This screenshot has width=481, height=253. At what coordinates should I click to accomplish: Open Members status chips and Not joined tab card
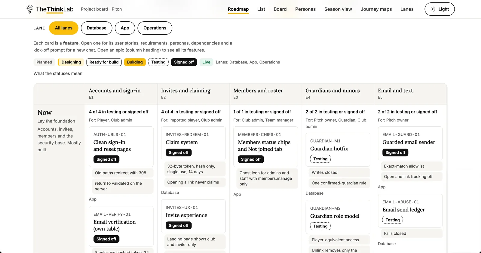(x=266, y=147)
